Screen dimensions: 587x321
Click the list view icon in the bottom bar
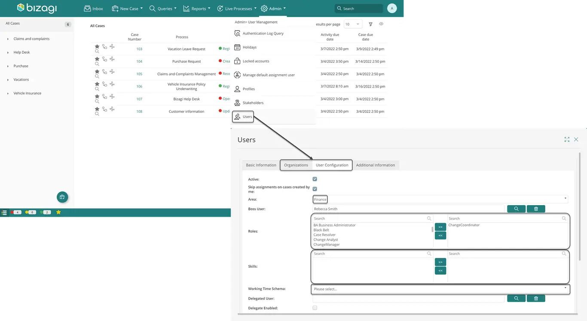coord(4,212)
